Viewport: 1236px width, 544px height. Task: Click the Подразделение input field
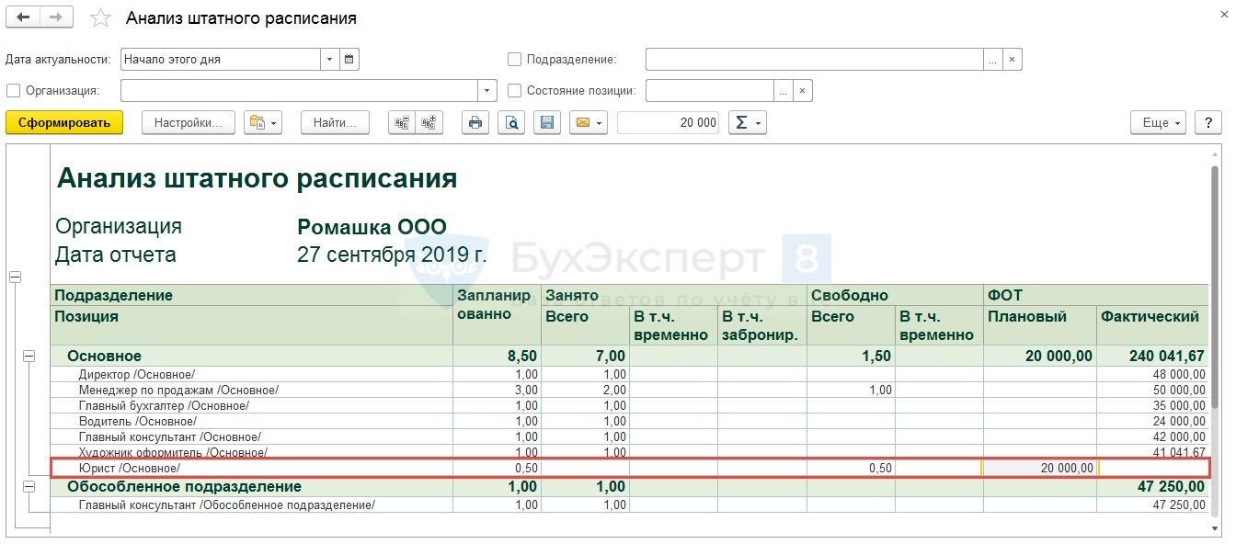[x=814, y=60]
